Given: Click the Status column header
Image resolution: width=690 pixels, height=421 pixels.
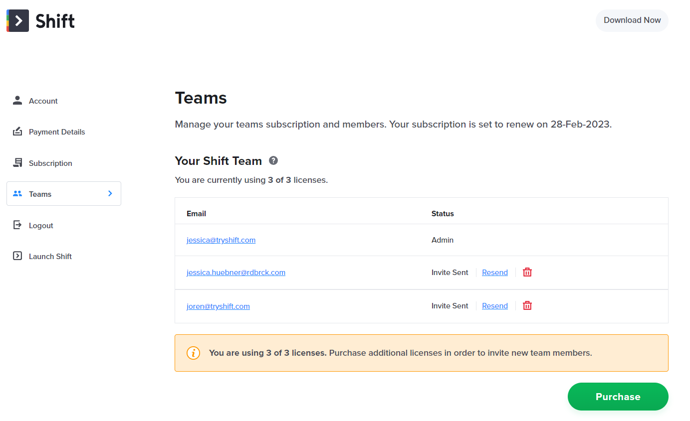Looking at the screenshot, I should [x=443, y=213].
